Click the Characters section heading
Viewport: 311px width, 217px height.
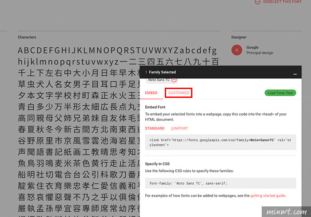coord(27,37)
